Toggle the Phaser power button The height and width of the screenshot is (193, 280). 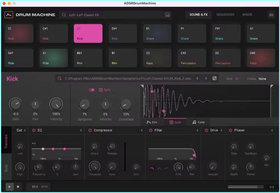pos(230,130)
